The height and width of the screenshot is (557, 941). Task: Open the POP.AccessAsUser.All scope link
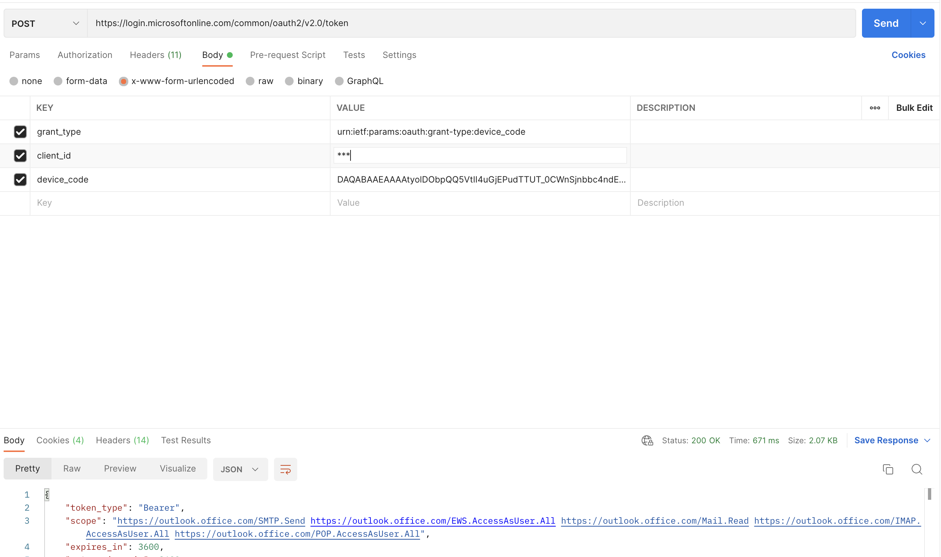point(297,535)
